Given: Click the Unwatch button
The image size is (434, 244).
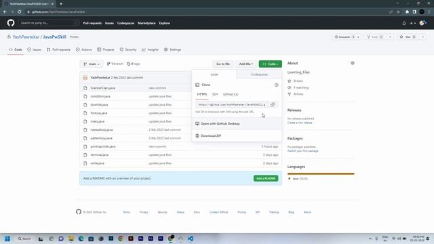Looking at the screenshot, I should pos(344,37).
